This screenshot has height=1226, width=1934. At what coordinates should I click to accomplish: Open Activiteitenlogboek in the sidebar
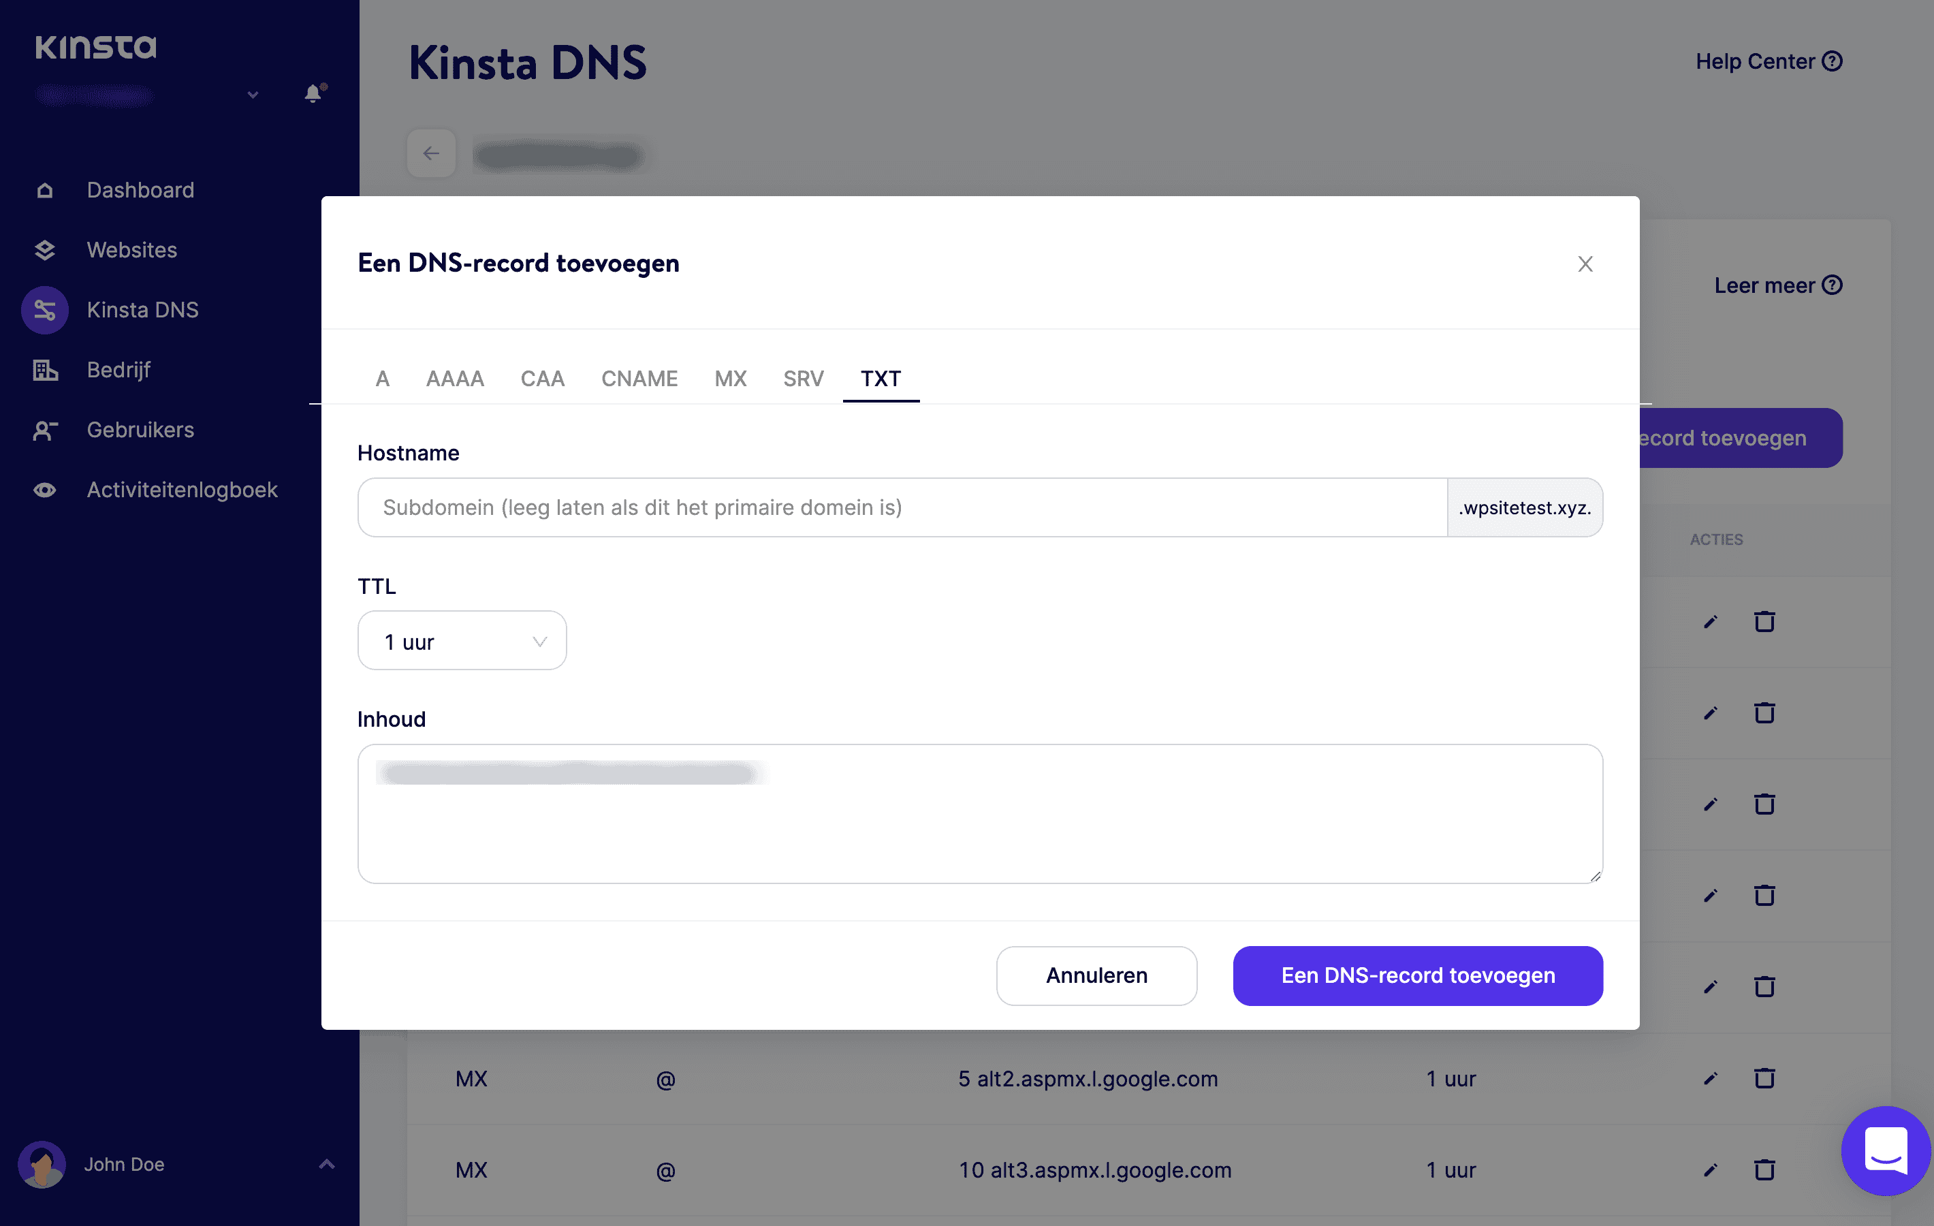click(x=183, y=490)
